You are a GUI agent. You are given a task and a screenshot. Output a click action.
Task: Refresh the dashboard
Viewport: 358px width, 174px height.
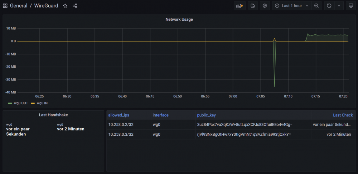[x=329, y=6]
